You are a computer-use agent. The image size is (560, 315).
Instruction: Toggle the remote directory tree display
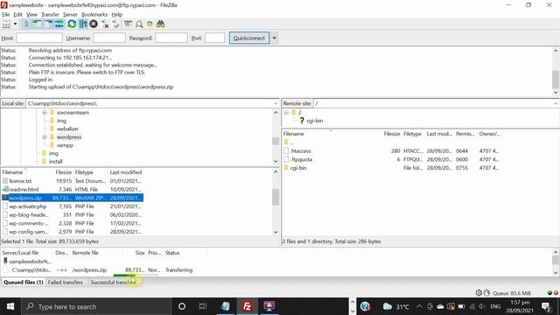pyautogui.click(x=48, y=24)
